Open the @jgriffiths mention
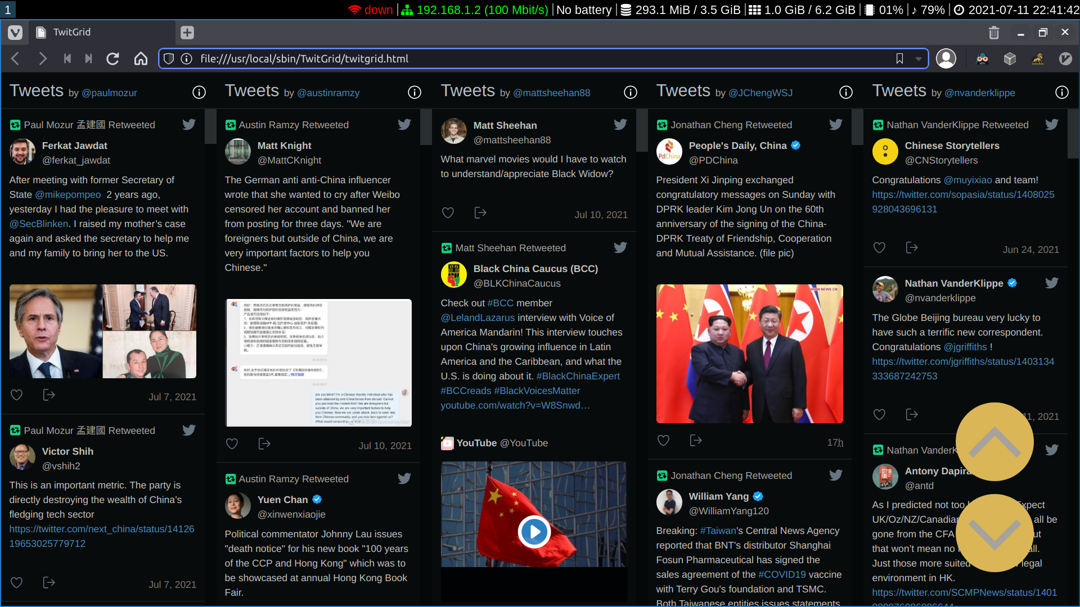1080x607 pixels. click(x=965, y=347)
